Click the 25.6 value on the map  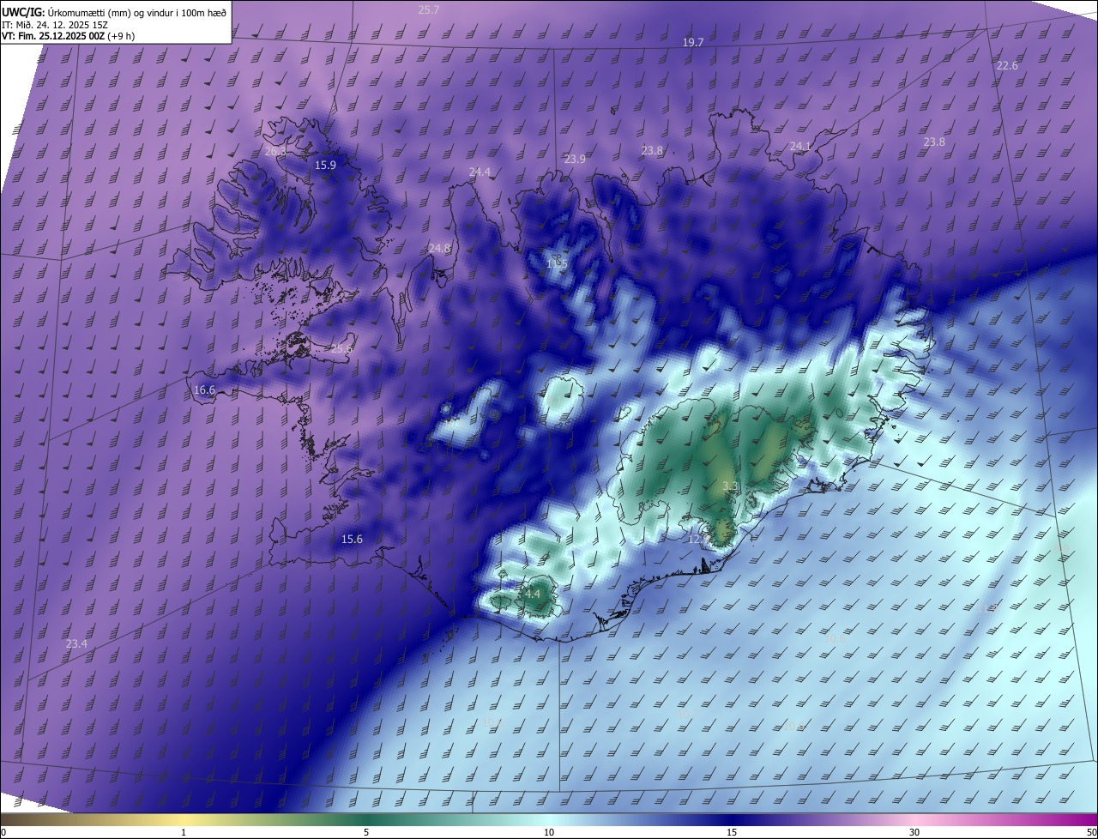[x=341, y=349]
